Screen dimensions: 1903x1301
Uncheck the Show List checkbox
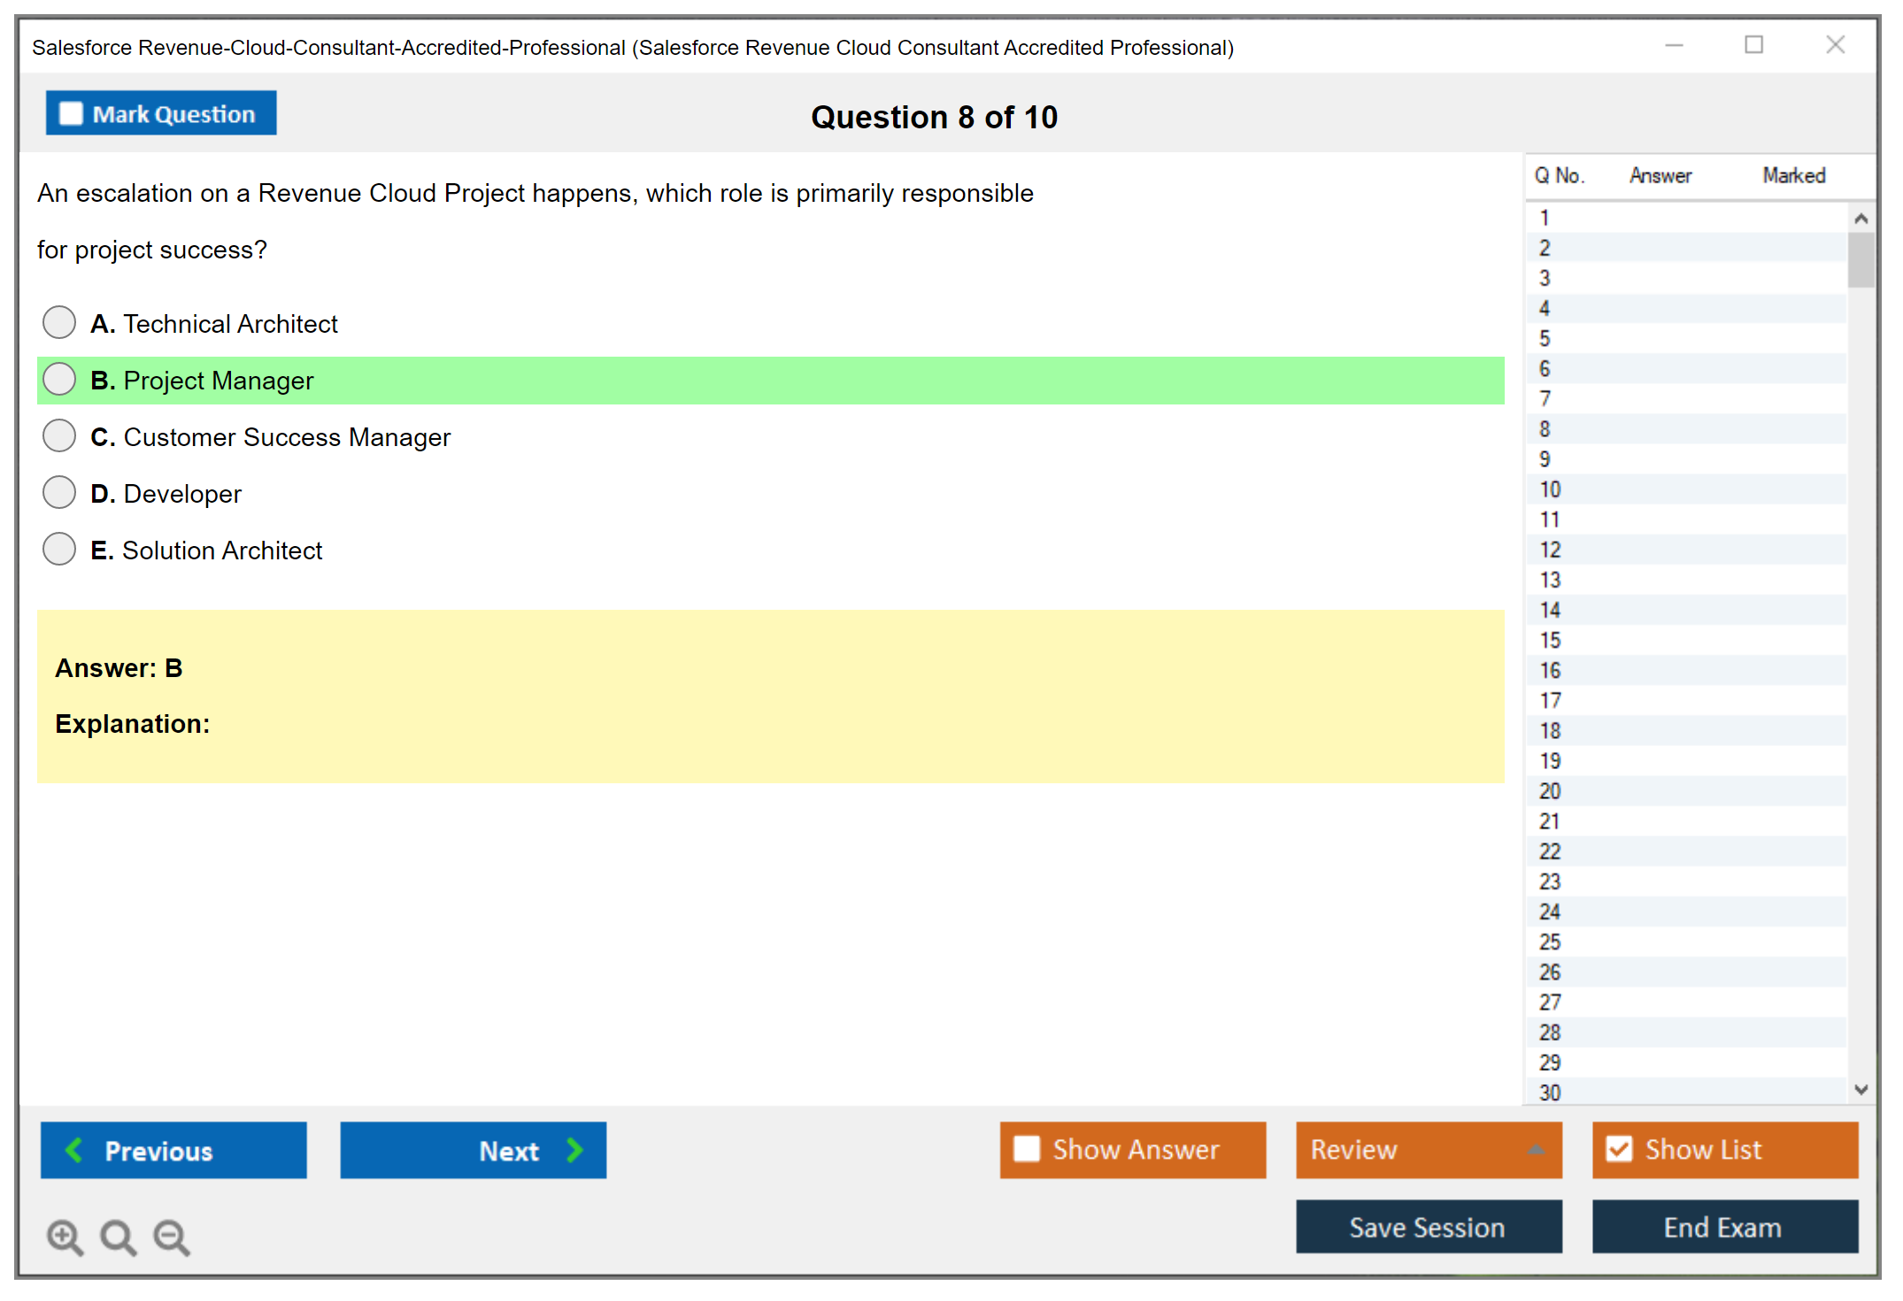(1619, 1149)
